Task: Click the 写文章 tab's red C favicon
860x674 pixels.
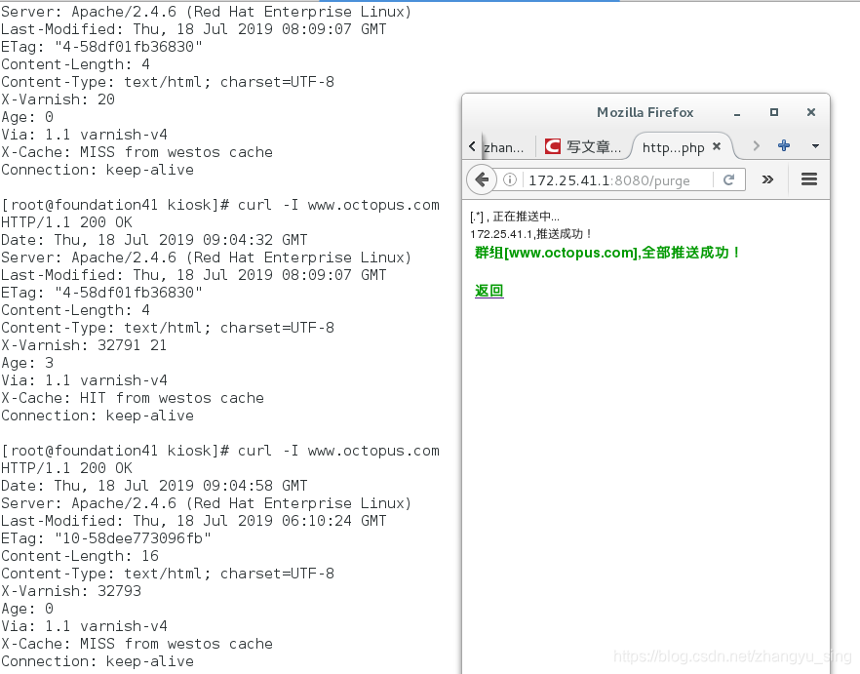Action: [553, 146]
